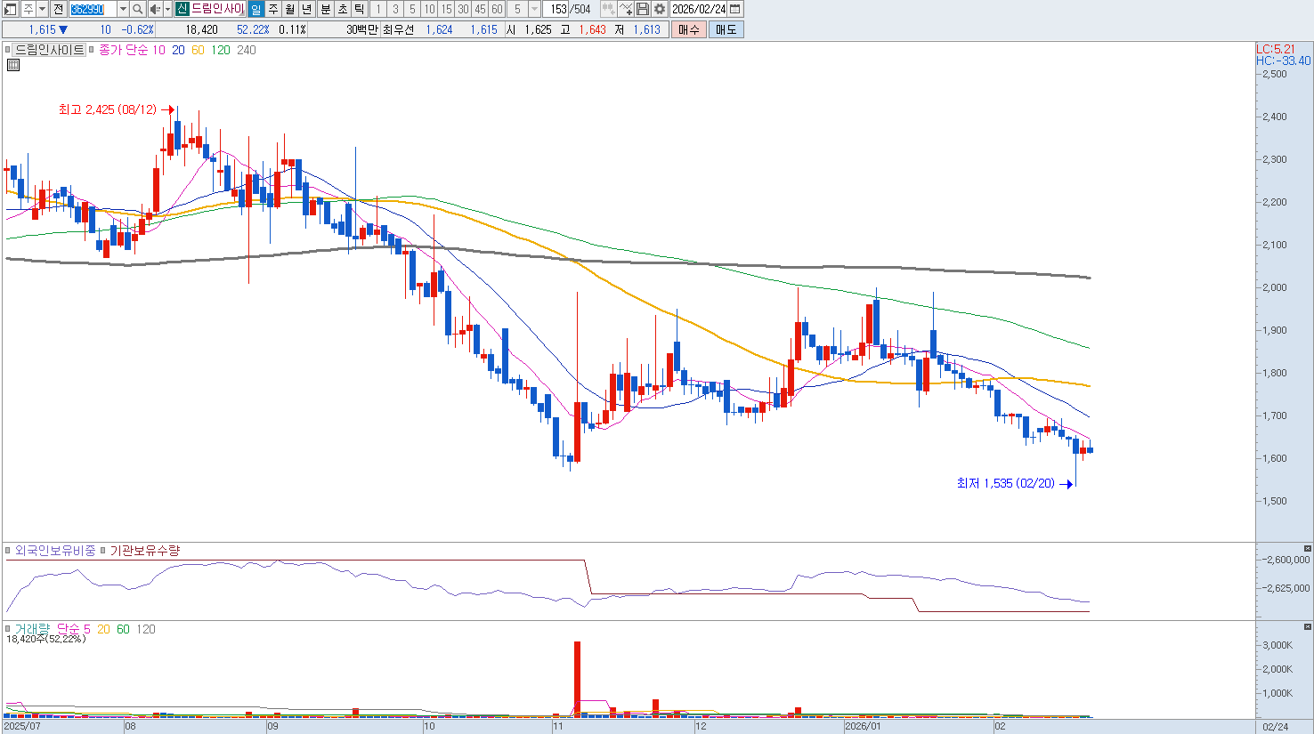Select the 외국인보유비중 indicator label
The width and height of the screenshot is (1314, 734).
pos(55,551)
